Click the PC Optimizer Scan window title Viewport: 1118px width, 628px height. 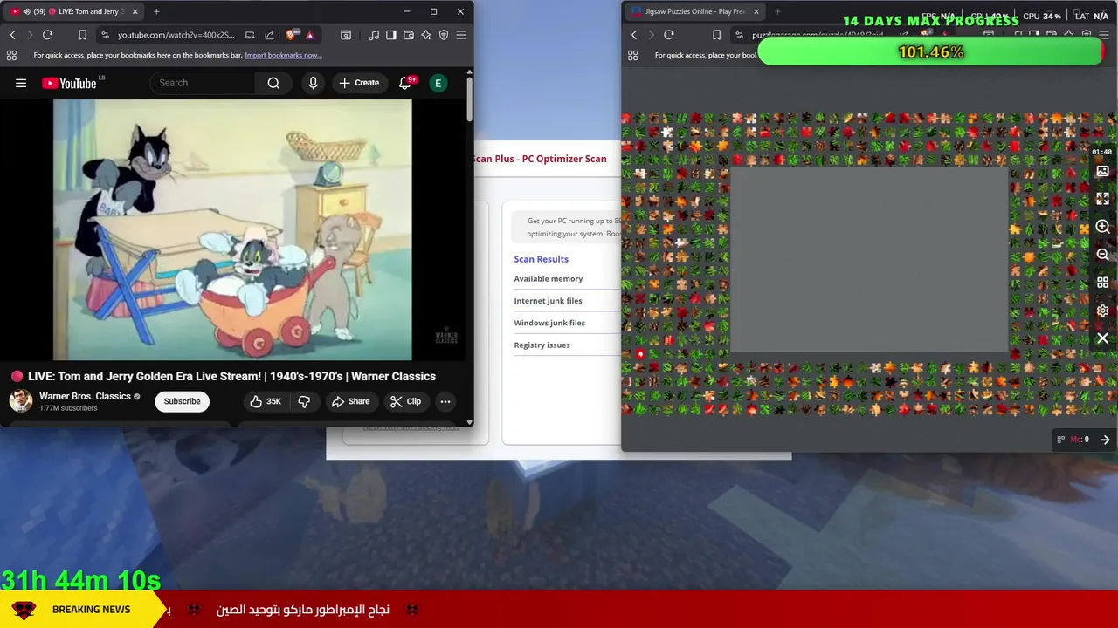click(x=541, y=159)
